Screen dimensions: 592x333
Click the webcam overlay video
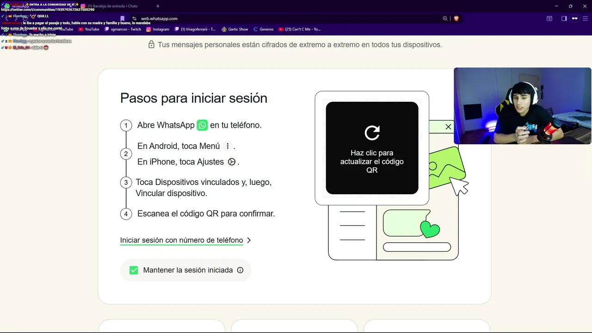pyautogui.click(x=523, y=106)
